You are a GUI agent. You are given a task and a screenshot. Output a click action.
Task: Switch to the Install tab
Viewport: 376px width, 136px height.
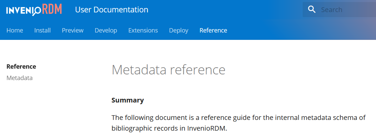[x=42, y=30]
